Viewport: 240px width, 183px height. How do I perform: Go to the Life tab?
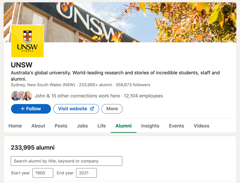[102, 126]
